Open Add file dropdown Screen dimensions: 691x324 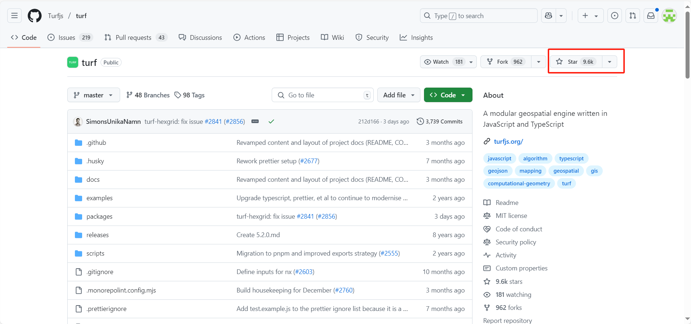399,95
